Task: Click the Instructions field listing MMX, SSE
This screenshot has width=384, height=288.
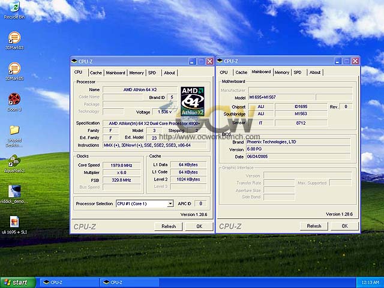Action: coord(155,145)
